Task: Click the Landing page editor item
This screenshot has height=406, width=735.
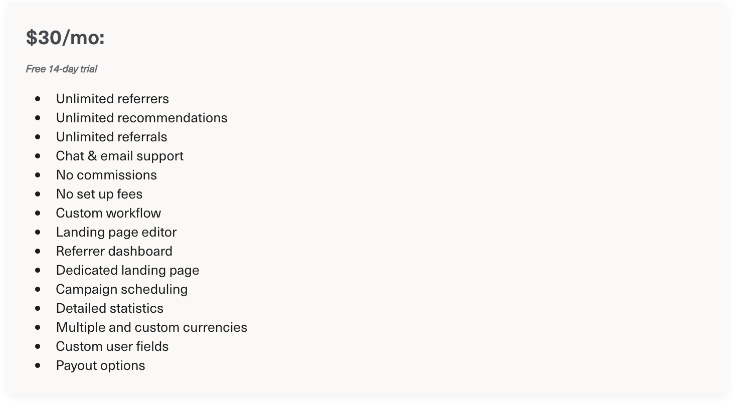Action: pos(116,232)
